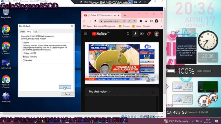This screenshot has height=124, width=221.
Task: Open the Chrome three-dot menu
Action: [x=162, y=21]
